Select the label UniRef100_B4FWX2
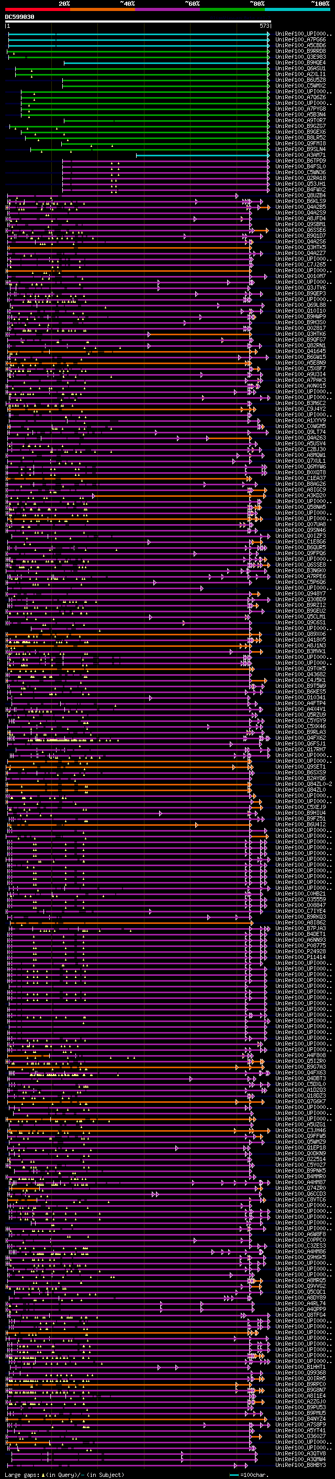335x1479 pixels. pos(300,190)
